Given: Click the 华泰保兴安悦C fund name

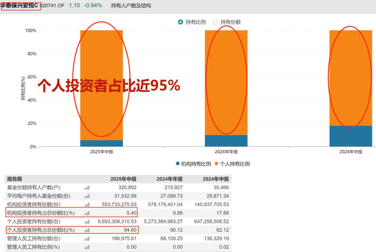Looking at the screenshot, I should click(x=21, y=6).
